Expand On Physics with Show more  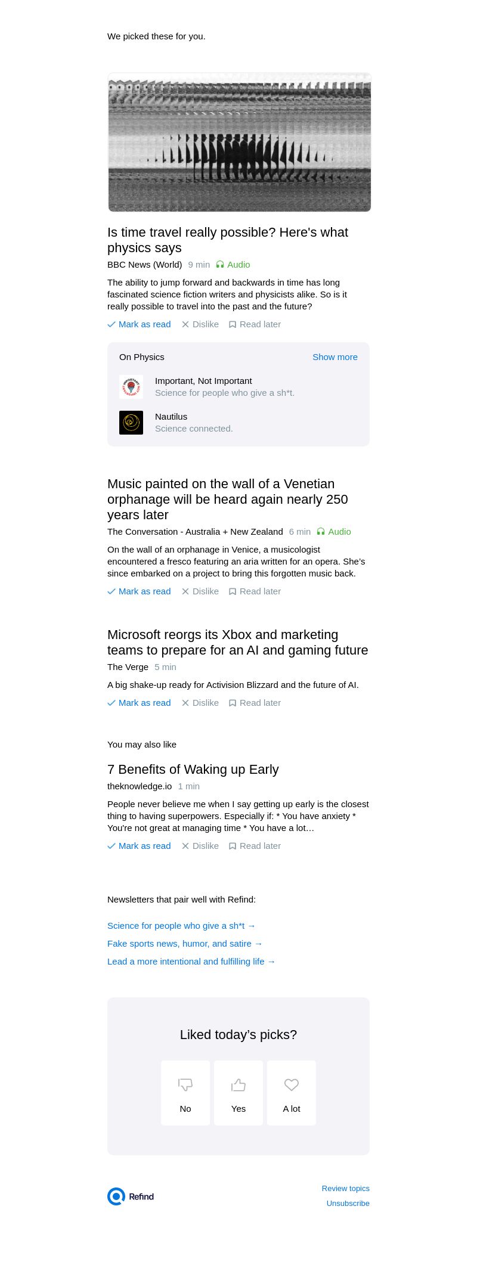pos(334,357)
